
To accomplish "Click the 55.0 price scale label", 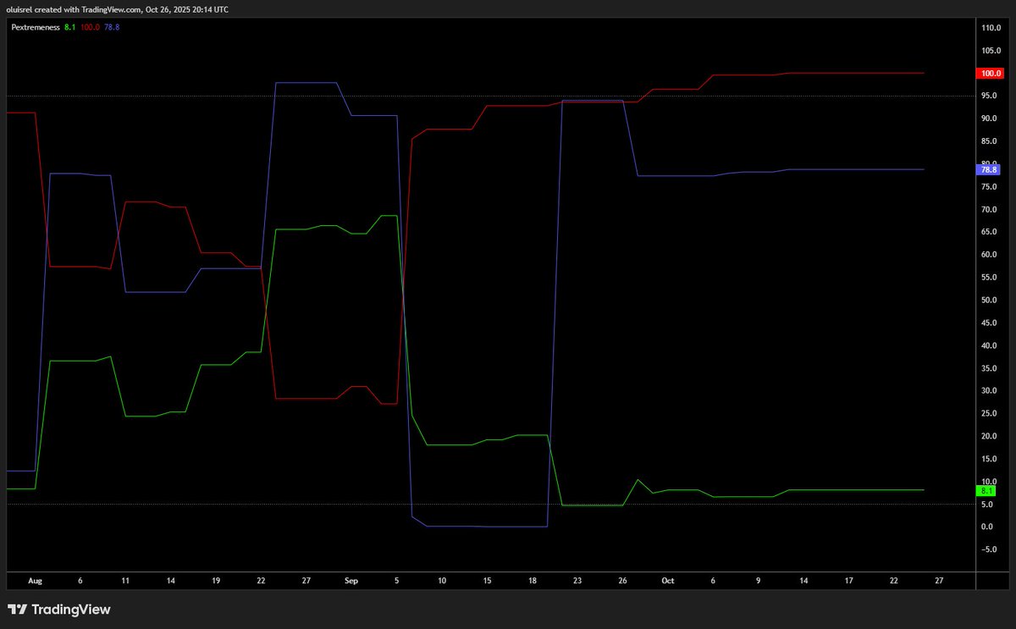I will coord(989,278).
